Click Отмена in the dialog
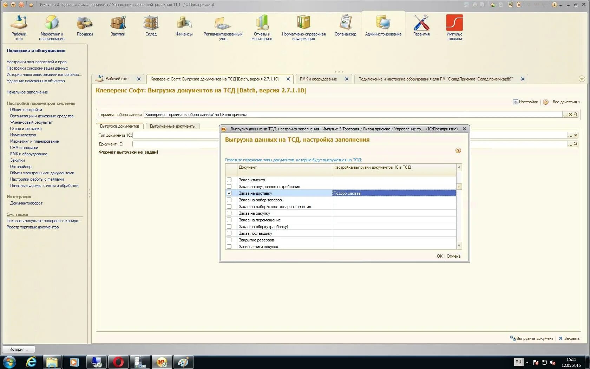The image size is (590, 369). [453, 256]
